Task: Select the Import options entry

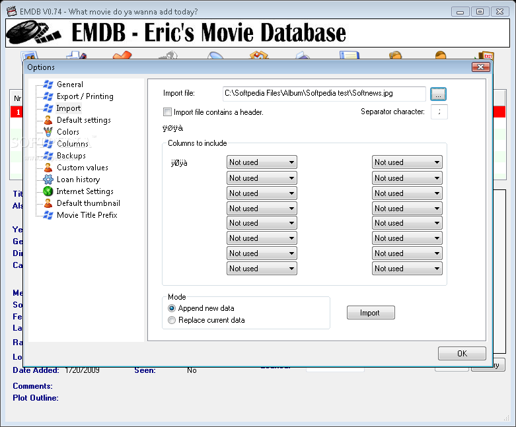Action: click(x=69, y=108)
